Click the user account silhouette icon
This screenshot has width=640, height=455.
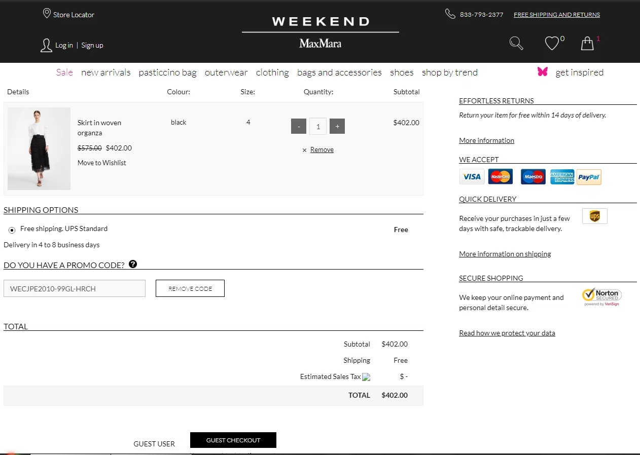coord(46,46)
